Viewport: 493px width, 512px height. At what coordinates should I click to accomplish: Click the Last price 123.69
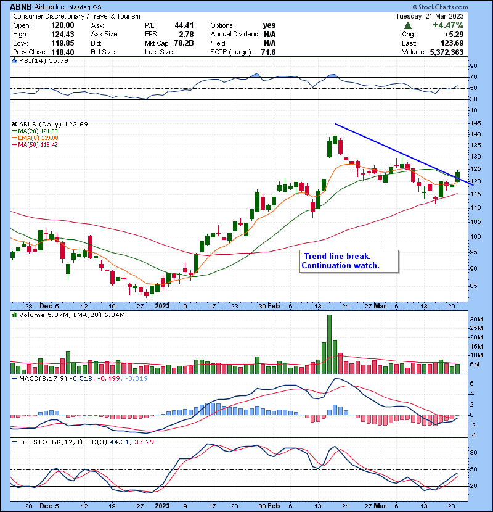tap(452, 43)
